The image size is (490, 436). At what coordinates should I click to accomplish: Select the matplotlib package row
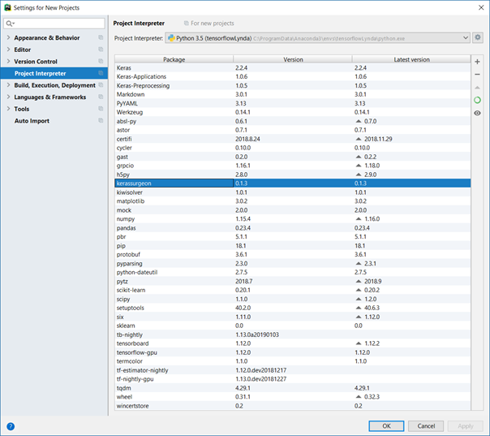(x=293, y=201)
